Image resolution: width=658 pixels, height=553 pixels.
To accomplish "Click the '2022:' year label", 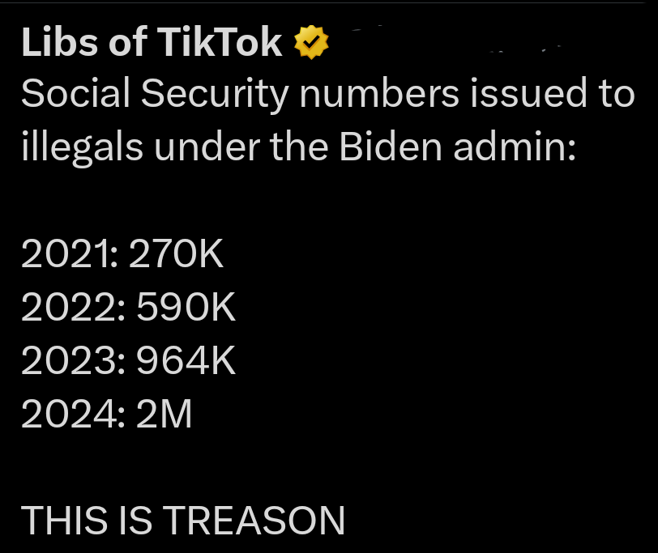I will pos(72,308).
